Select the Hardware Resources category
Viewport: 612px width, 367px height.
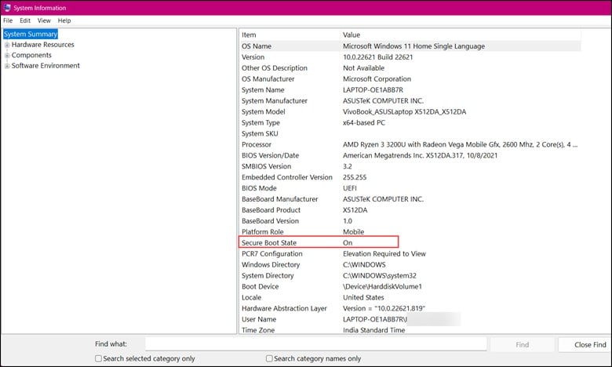43,45
